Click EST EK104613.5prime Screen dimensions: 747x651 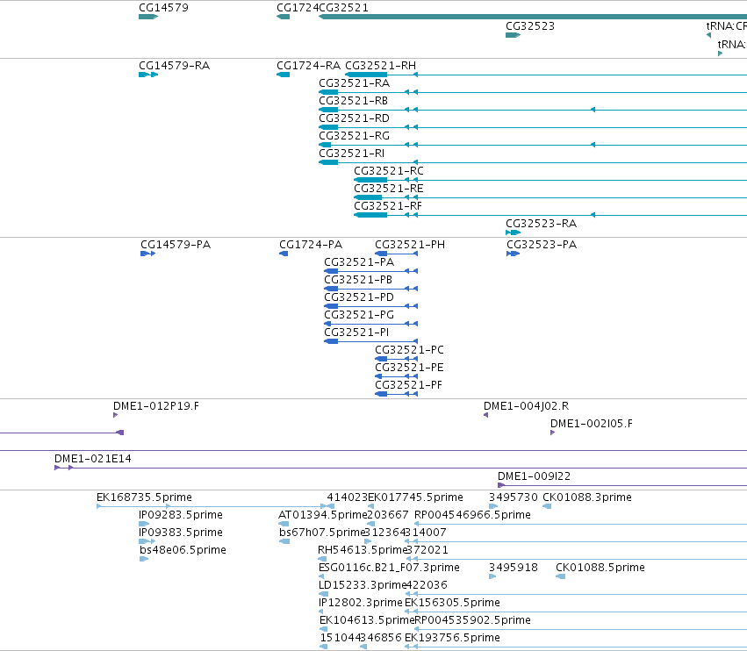(367, 620)
